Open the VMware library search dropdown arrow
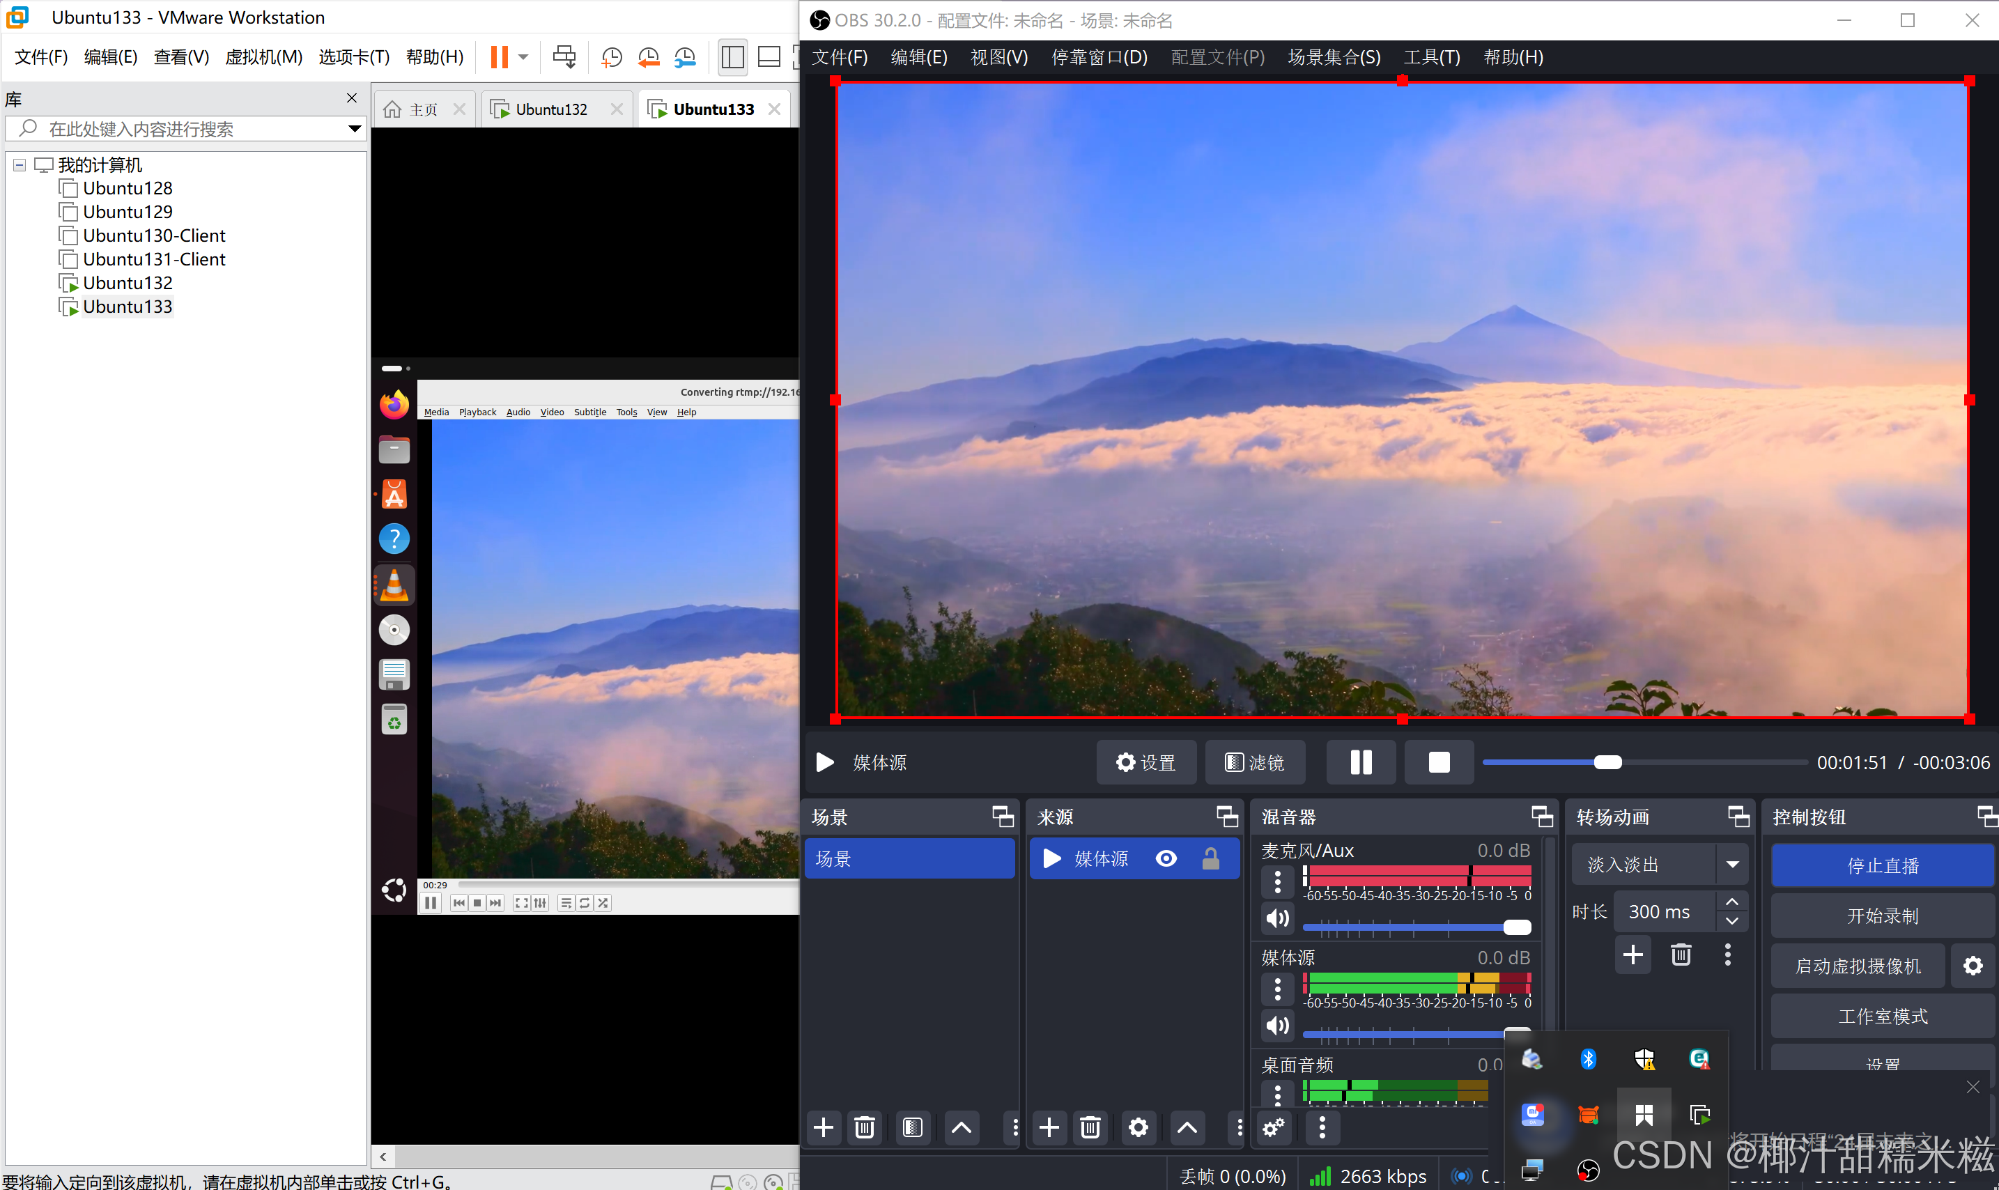 354,128
